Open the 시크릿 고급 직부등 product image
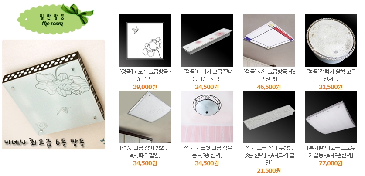365x176 pixels. coord(207,117)
